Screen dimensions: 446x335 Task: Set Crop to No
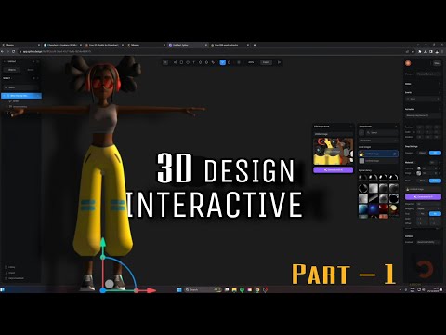point(423,214)
